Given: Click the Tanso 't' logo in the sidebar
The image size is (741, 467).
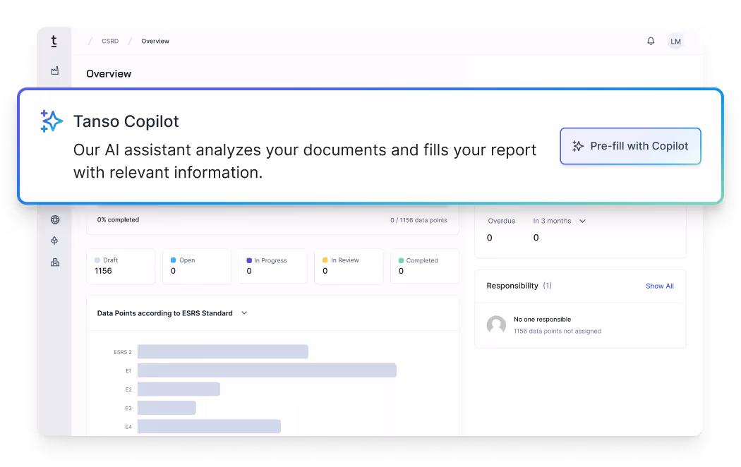Looking at the screenshot, I should pos(54,42).
